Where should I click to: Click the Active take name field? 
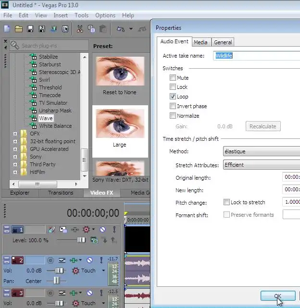(x=257, y=56)
